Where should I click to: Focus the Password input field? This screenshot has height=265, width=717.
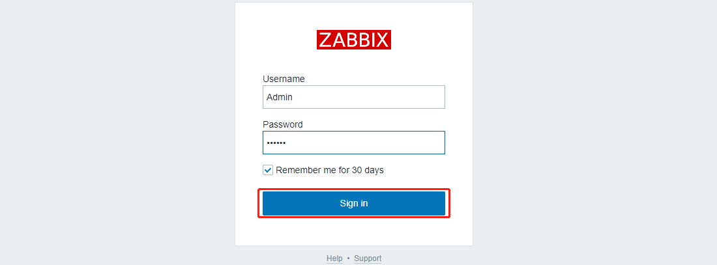[x=353, y=143]
